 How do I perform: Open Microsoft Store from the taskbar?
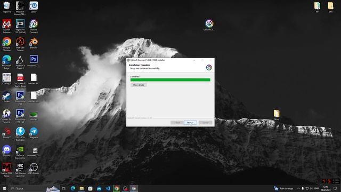(90, 188)
